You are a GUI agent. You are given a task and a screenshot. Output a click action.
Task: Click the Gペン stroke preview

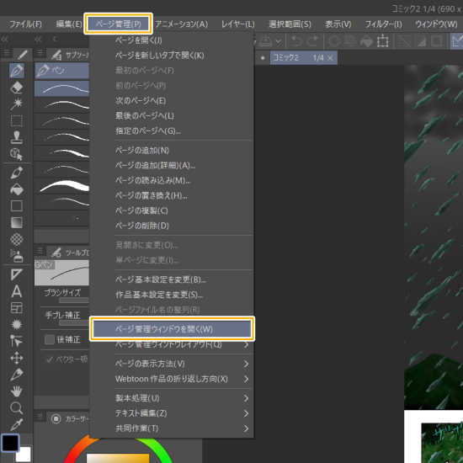61,273
